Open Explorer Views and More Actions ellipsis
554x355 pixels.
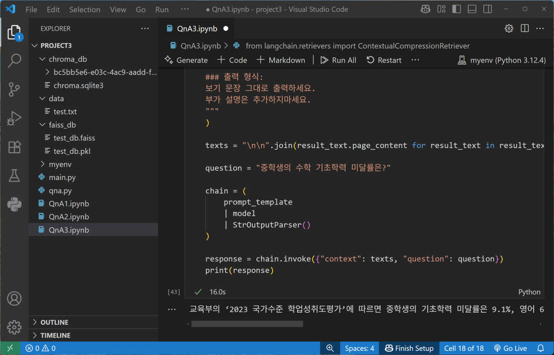click(145, 29)
